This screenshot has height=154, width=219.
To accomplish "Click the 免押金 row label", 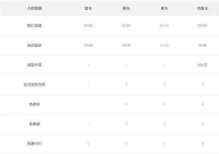I will tap(34, 104).
